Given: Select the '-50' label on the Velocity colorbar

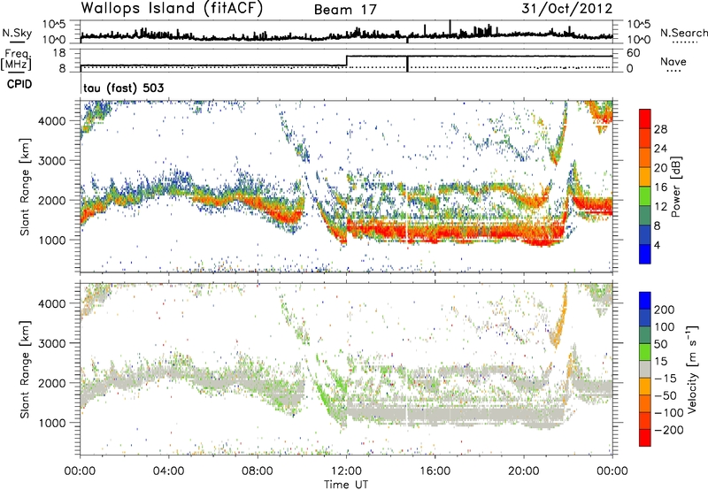Looking at the screenshot, I should [x=666, y=395].
